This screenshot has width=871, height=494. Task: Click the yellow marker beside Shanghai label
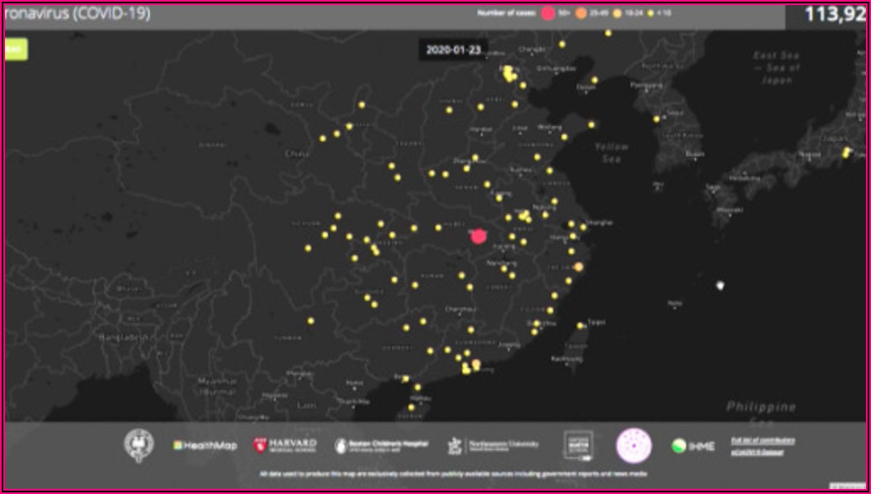(583, 227)
